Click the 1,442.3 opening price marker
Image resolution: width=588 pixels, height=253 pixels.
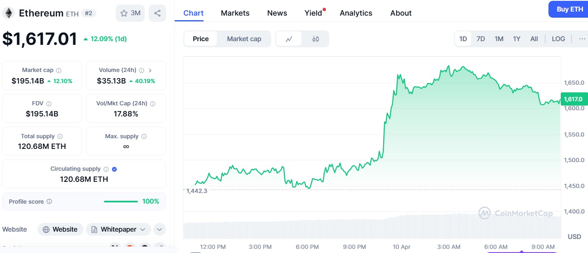[197, 191]
